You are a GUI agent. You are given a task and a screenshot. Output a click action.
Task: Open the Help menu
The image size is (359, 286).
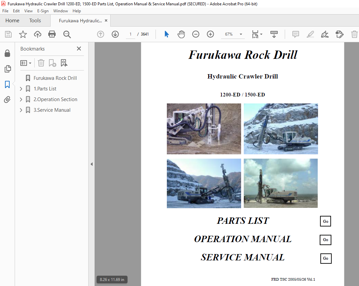pyautogui.click(x=77, y=11)
